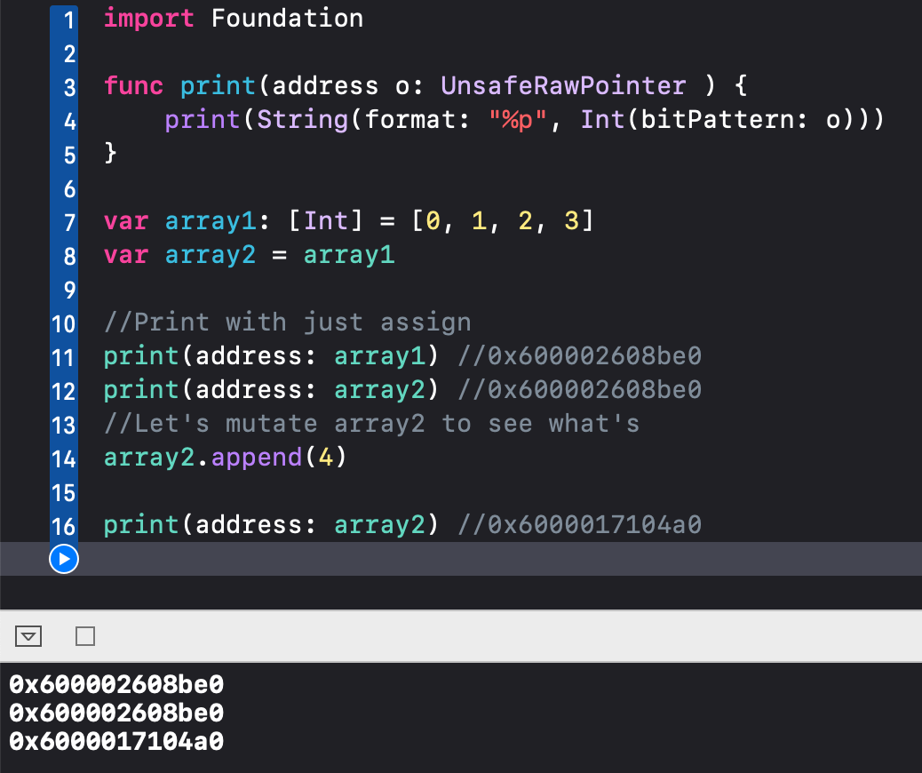922x773 pixels.
Task: Click the "//Let's mutate array2" comment line
Action: pyautogui.click(x=371, y=424)
